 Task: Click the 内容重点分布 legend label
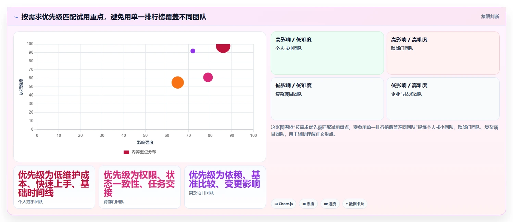143,152
